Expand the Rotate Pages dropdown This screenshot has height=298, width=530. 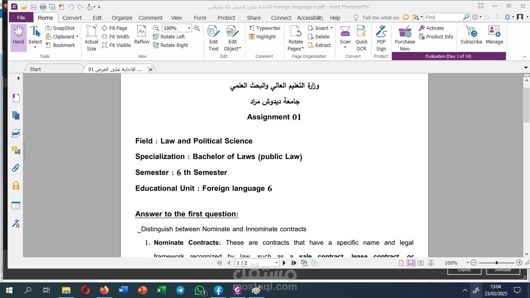tap(303, 49)
